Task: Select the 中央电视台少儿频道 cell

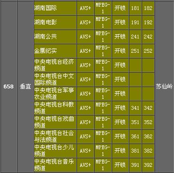Action: (55, 151)
